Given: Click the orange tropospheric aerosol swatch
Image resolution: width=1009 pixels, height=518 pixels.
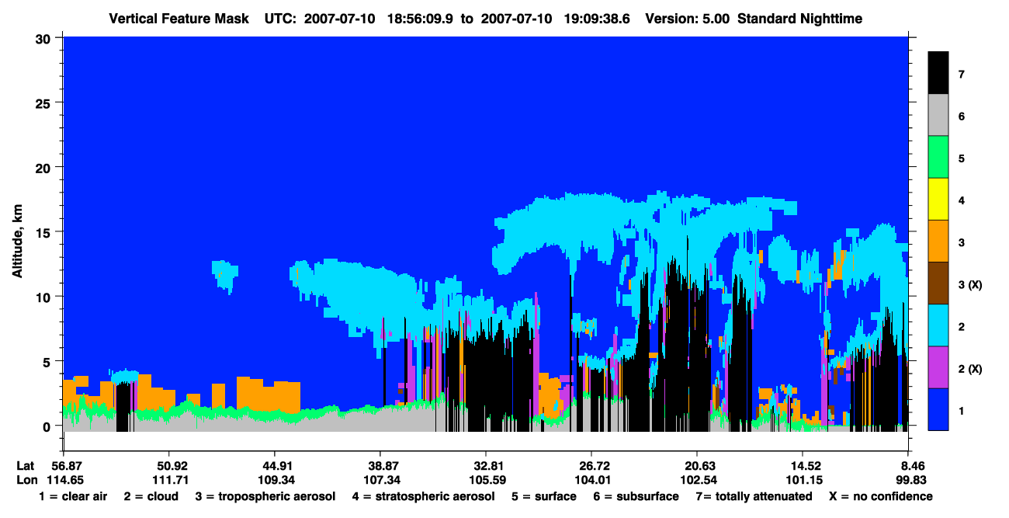Looking at the screenshot, I should (x=938, y=242).
